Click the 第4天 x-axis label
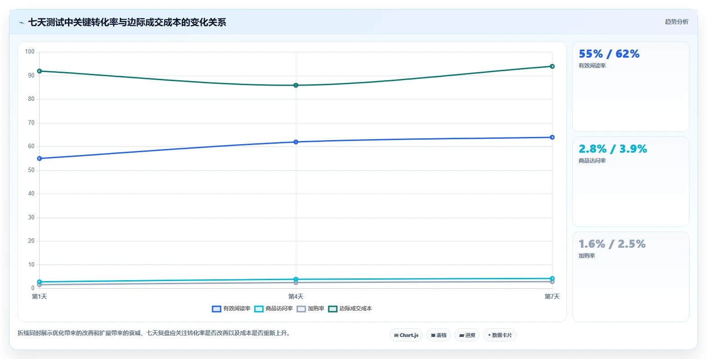 (296, 296)
